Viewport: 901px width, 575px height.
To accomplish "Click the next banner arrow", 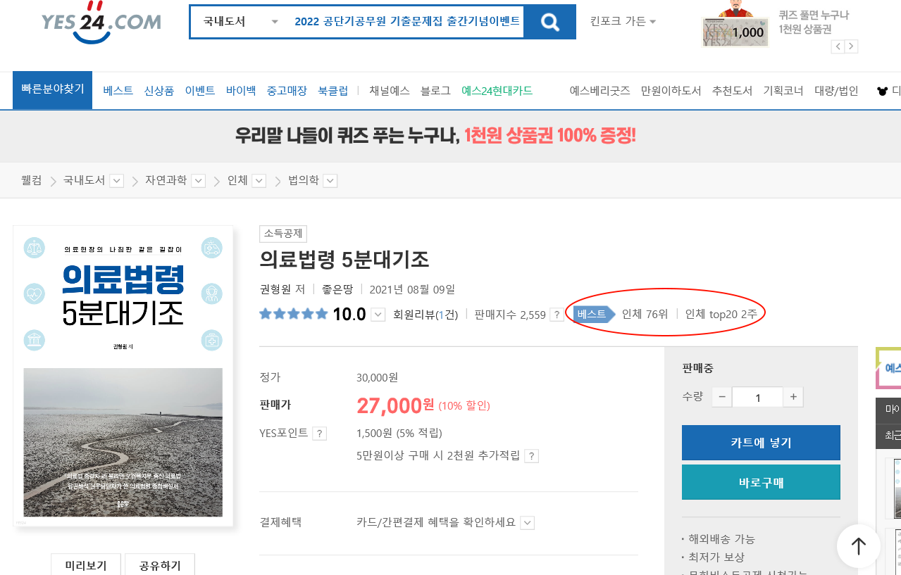I will 852,46.
